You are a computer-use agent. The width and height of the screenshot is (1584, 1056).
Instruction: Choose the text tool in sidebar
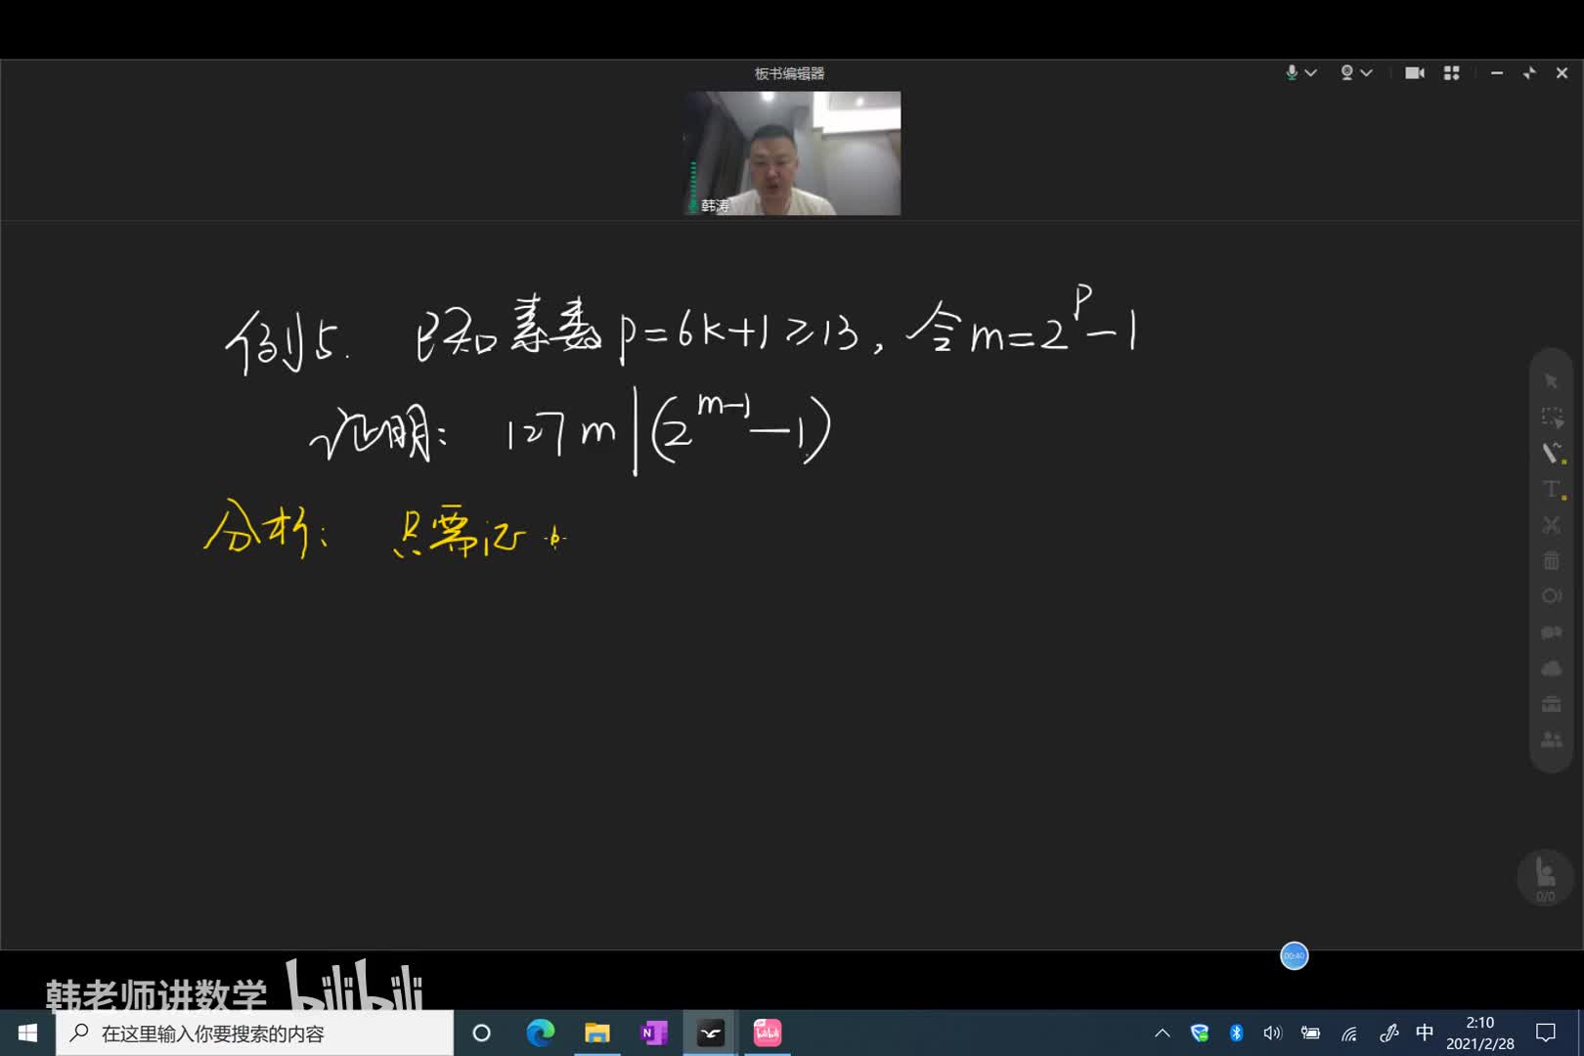tap(1552, 489)
